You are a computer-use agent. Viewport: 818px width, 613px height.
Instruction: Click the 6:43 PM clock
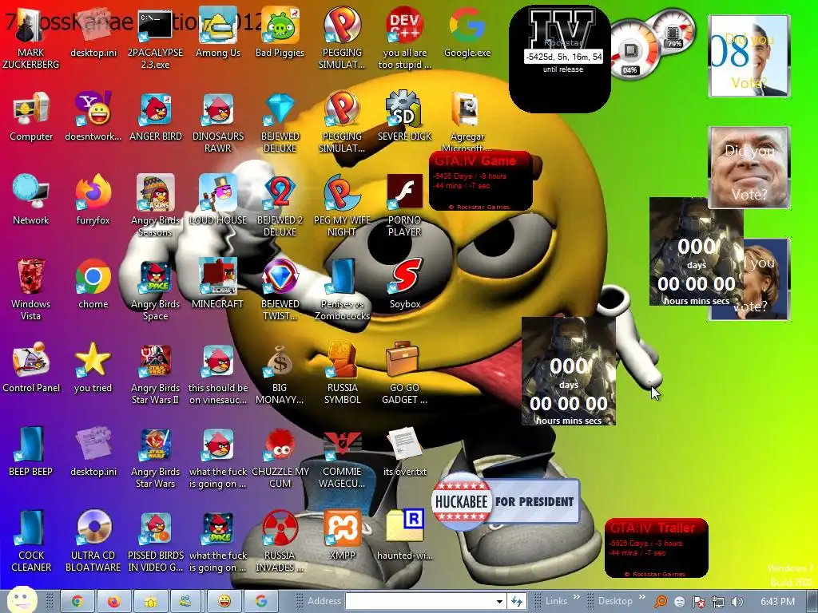[x=777, y=602]
